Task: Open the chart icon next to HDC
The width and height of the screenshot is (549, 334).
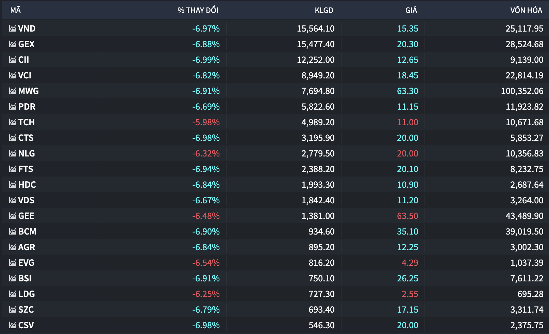Action: [x=13, y=185]
